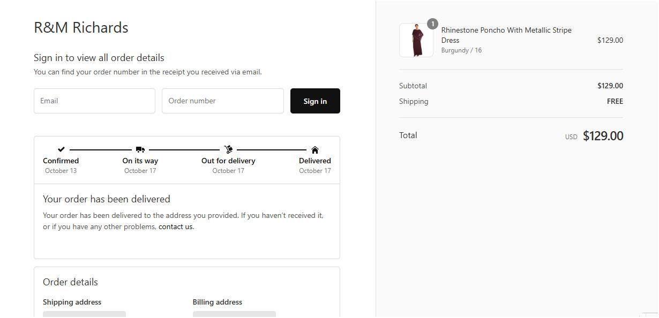Click the On its way truck icon
Screen dimensions: 659x318
(x=140, y=149)
